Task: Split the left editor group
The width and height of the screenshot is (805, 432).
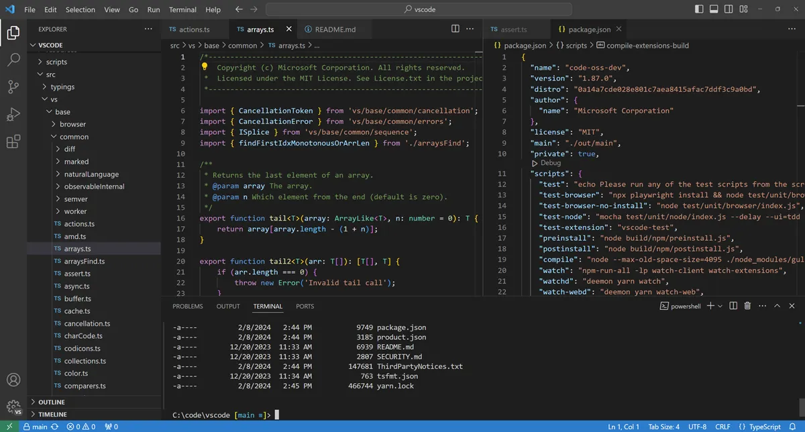Action: pos(455,30)
